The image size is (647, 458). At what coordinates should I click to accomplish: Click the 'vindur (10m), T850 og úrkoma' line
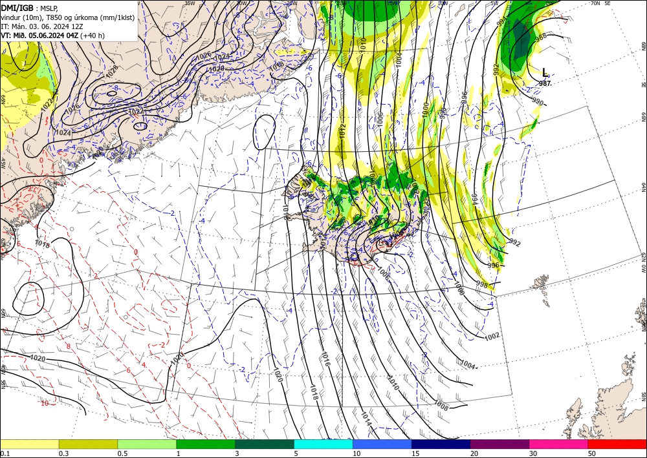point(68,17)
